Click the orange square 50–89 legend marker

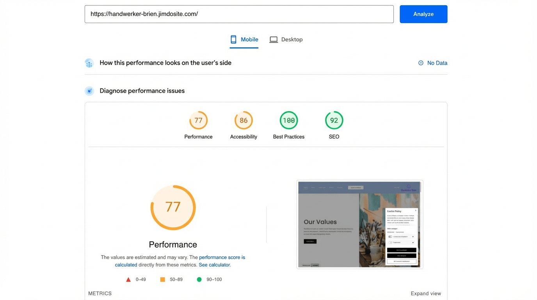click(163, 280)
